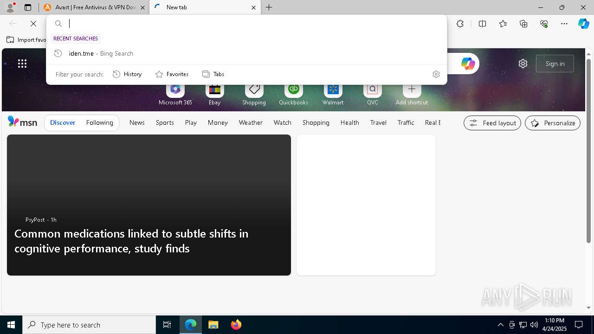
Task: Open the Favorites star menu
Action: 503,24
